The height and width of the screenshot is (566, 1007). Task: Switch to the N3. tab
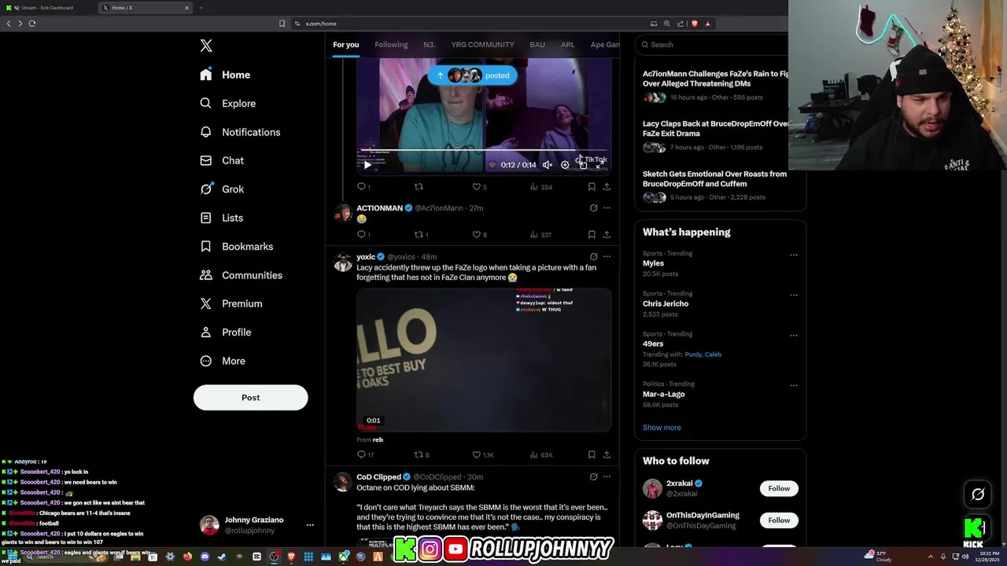[x=430, y=45]
